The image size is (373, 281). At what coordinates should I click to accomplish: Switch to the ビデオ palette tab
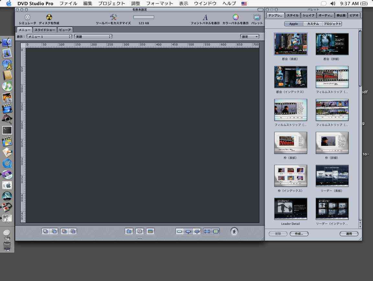point(354,15)
